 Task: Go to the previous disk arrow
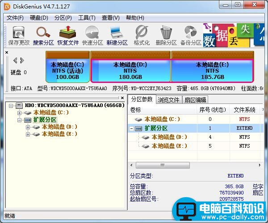[x=15, y=60]
